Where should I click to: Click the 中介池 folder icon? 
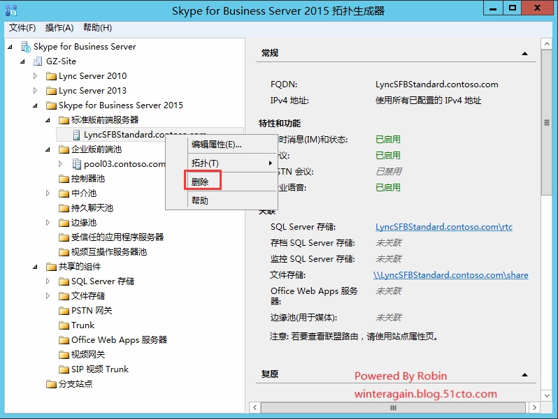(64, 193)
